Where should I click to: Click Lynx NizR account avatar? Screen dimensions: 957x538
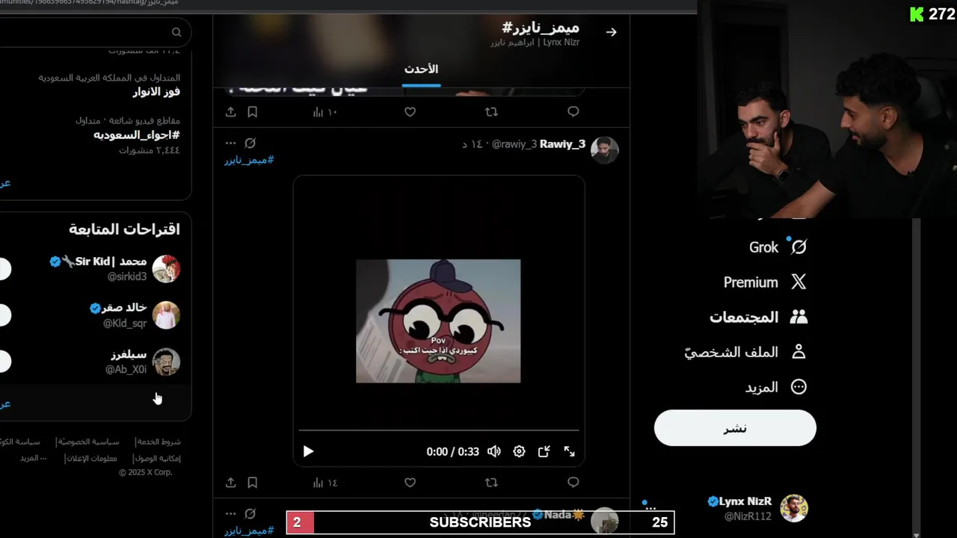point(794,508)
